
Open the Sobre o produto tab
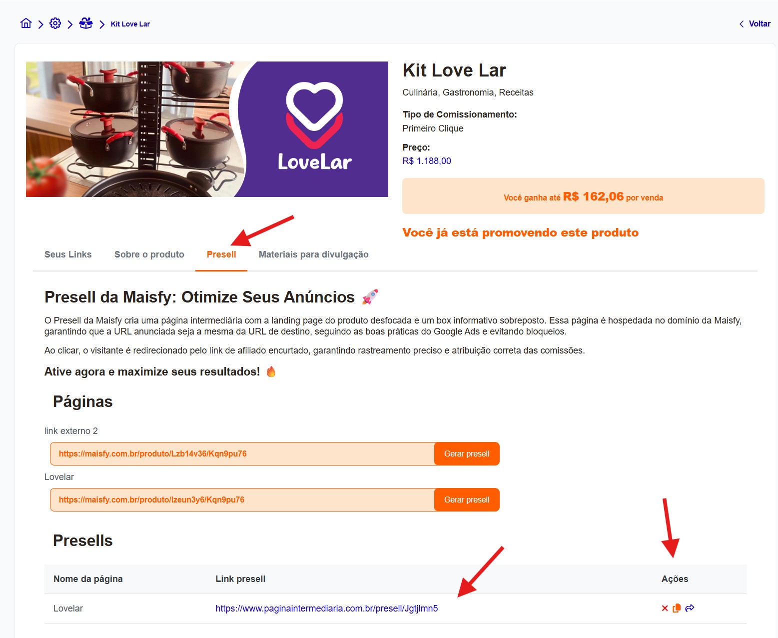click(149, 254)
